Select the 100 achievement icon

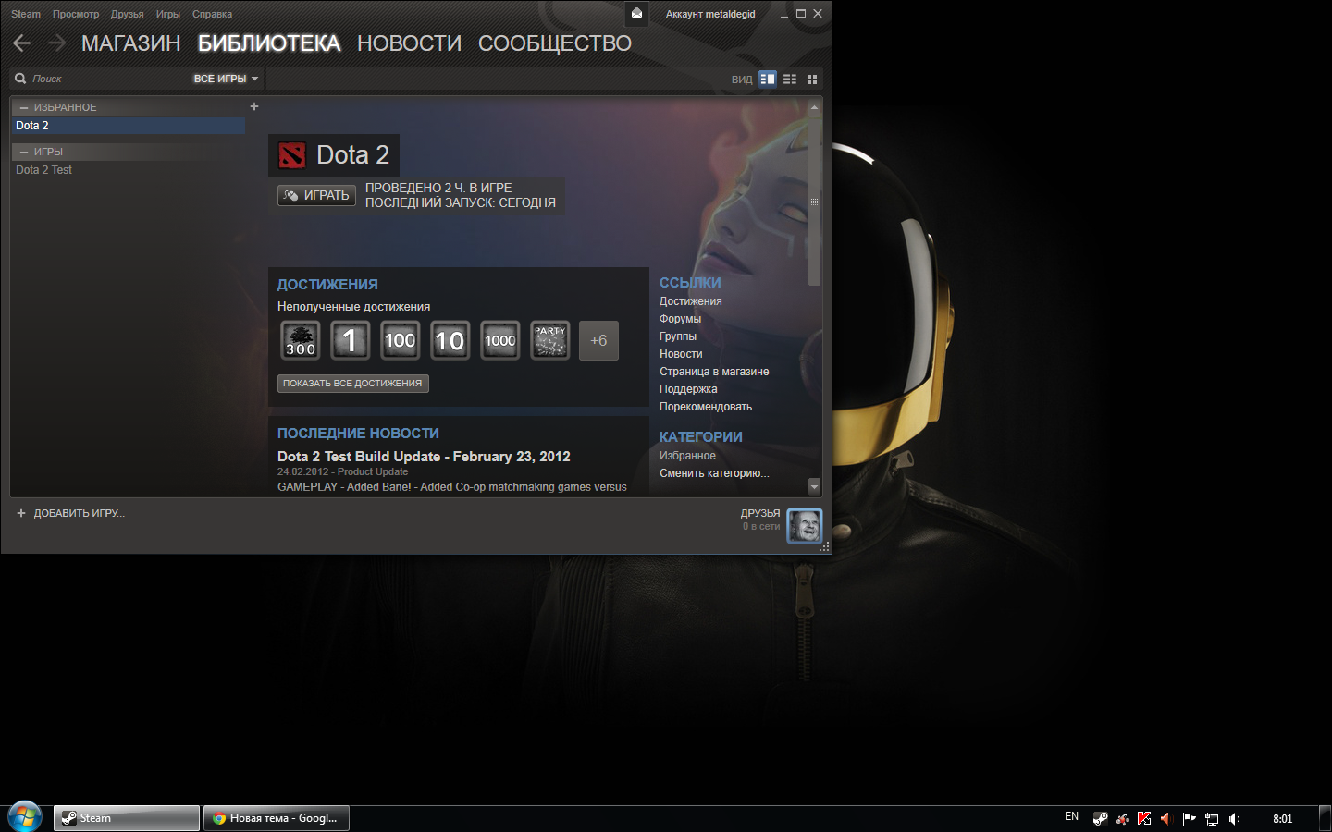click(401, 340)
